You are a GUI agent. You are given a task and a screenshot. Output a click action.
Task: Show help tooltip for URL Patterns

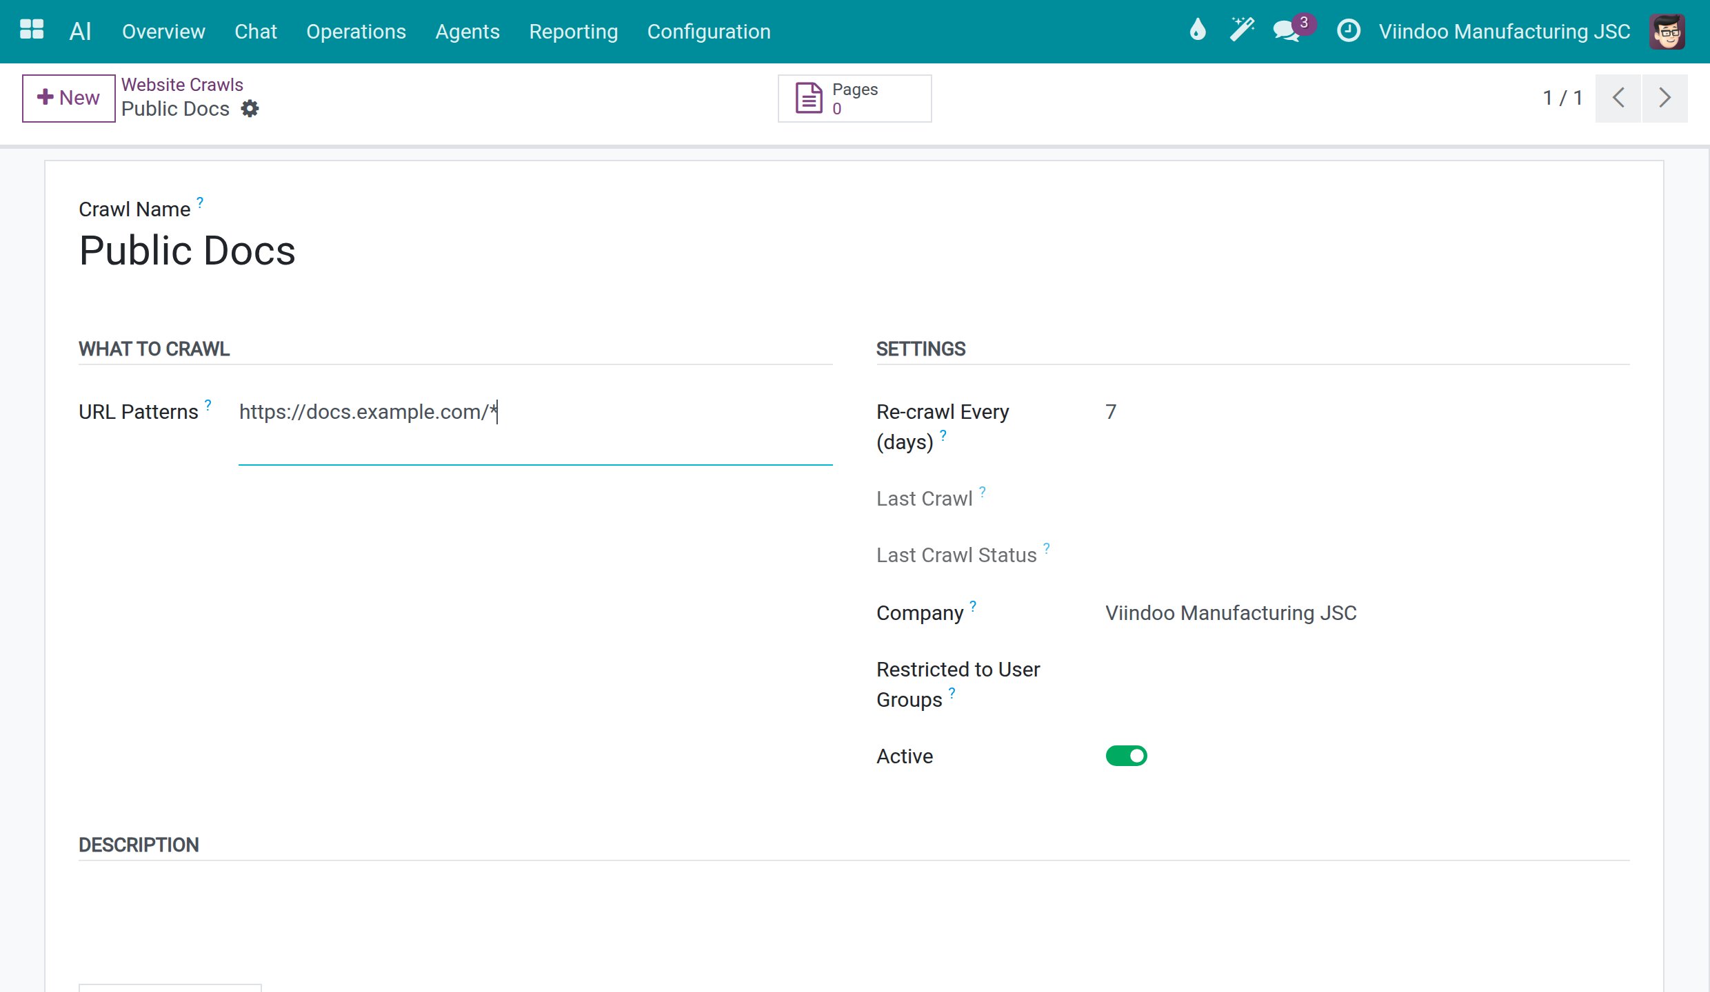click(x=208, y=404)
